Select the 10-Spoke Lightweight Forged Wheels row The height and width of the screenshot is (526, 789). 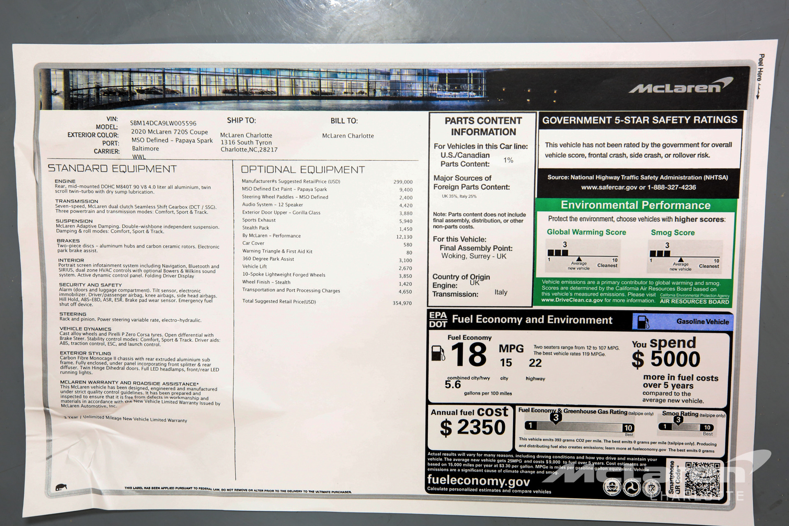point(327,275)
